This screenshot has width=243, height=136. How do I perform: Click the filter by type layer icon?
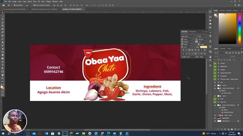[233, 53]
